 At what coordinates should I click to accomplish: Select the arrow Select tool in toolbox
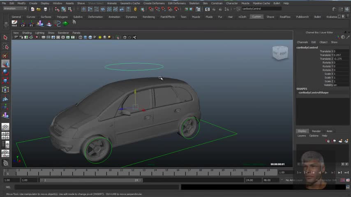pos(5,37)
